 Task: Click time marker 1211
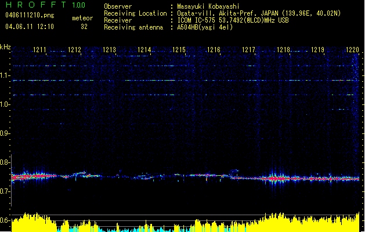click(x=39, y=50)
